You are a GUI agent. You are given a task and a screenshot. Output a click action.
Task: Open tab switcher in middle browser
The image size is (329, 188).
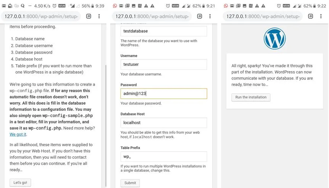click(199, 16)
